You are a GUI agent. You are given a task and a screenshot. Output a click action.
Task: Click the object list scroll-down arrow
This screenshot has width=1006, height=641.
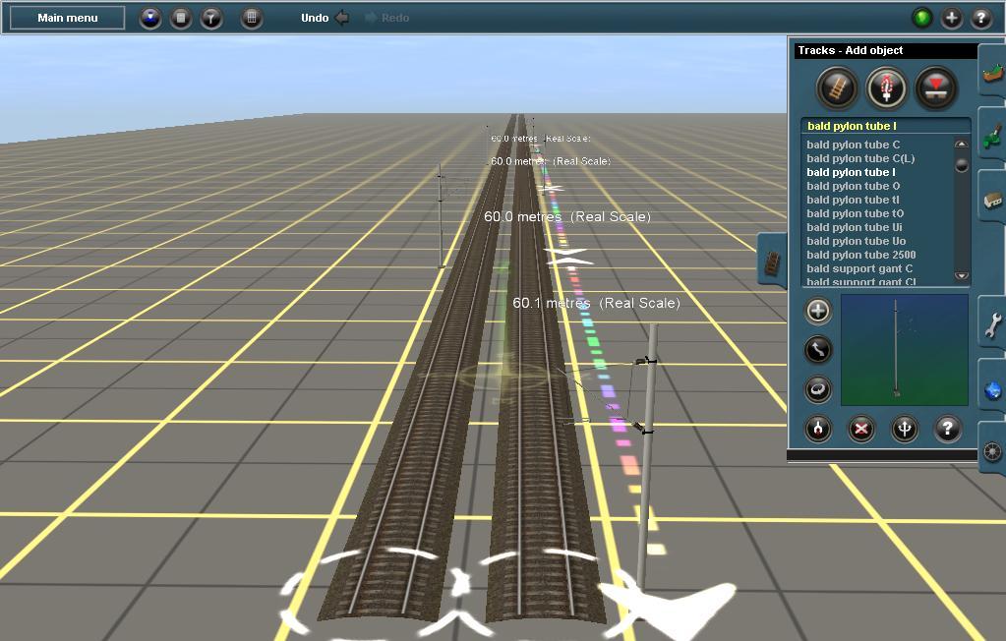(961, 276)
